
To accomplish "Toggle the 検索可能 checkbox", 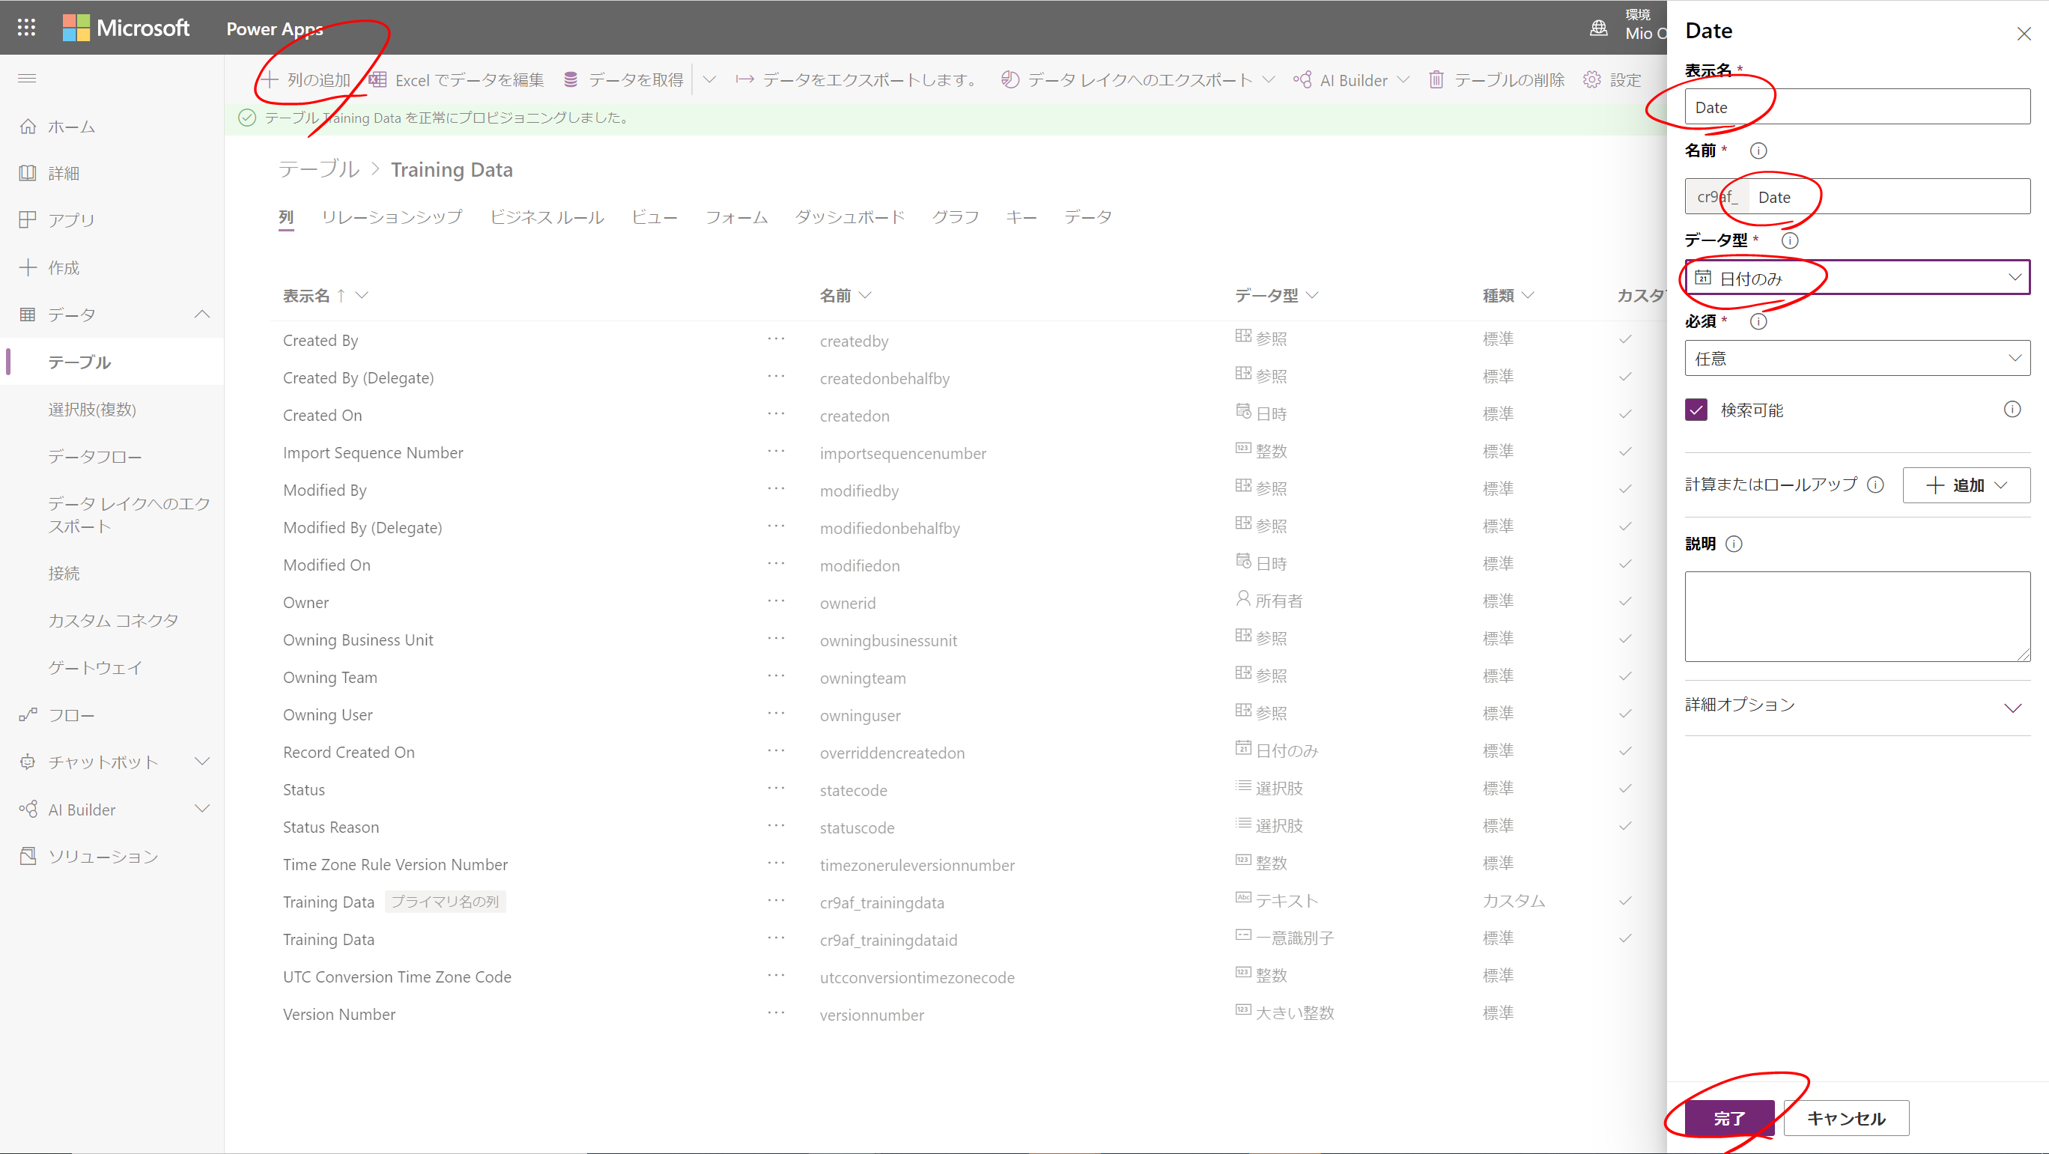I will pos(1696,410).
